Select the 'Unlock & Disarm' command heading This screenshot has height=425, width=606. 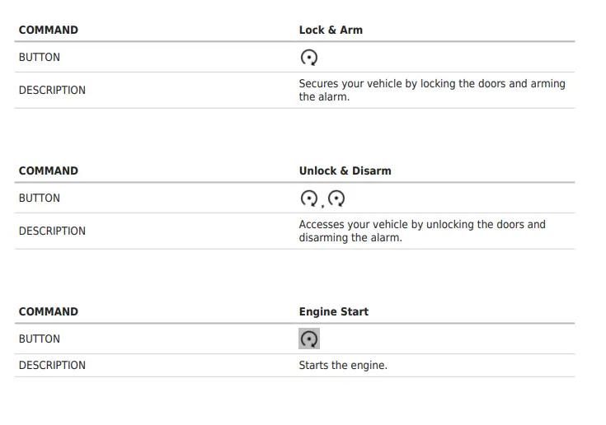[x=345, y=170]
